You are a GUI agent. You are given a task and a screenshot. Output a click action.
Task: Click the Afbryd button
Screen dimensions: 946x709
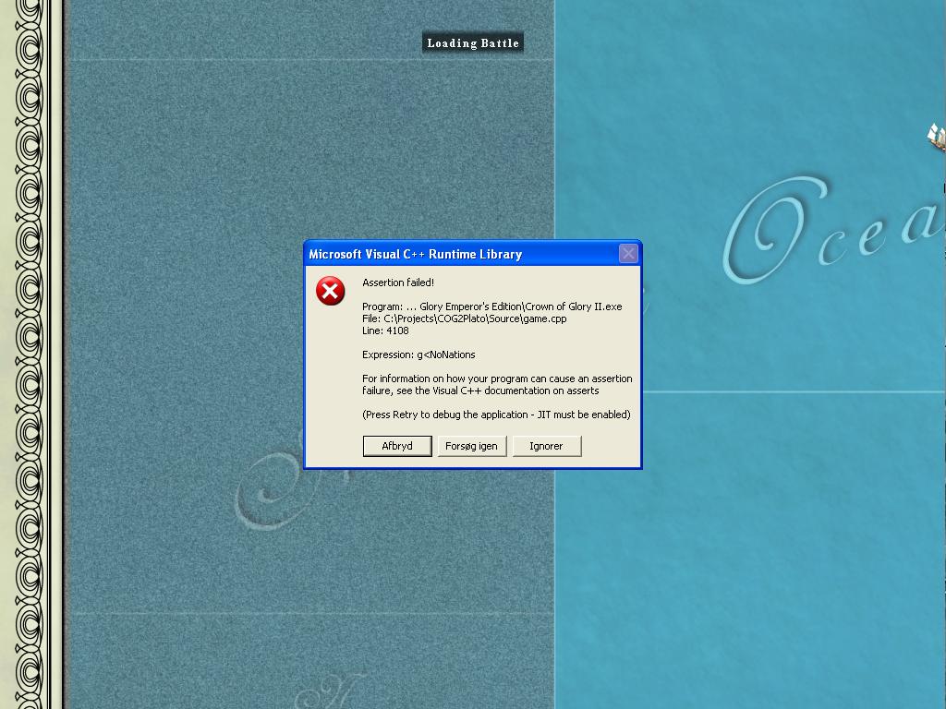point(397,446)
